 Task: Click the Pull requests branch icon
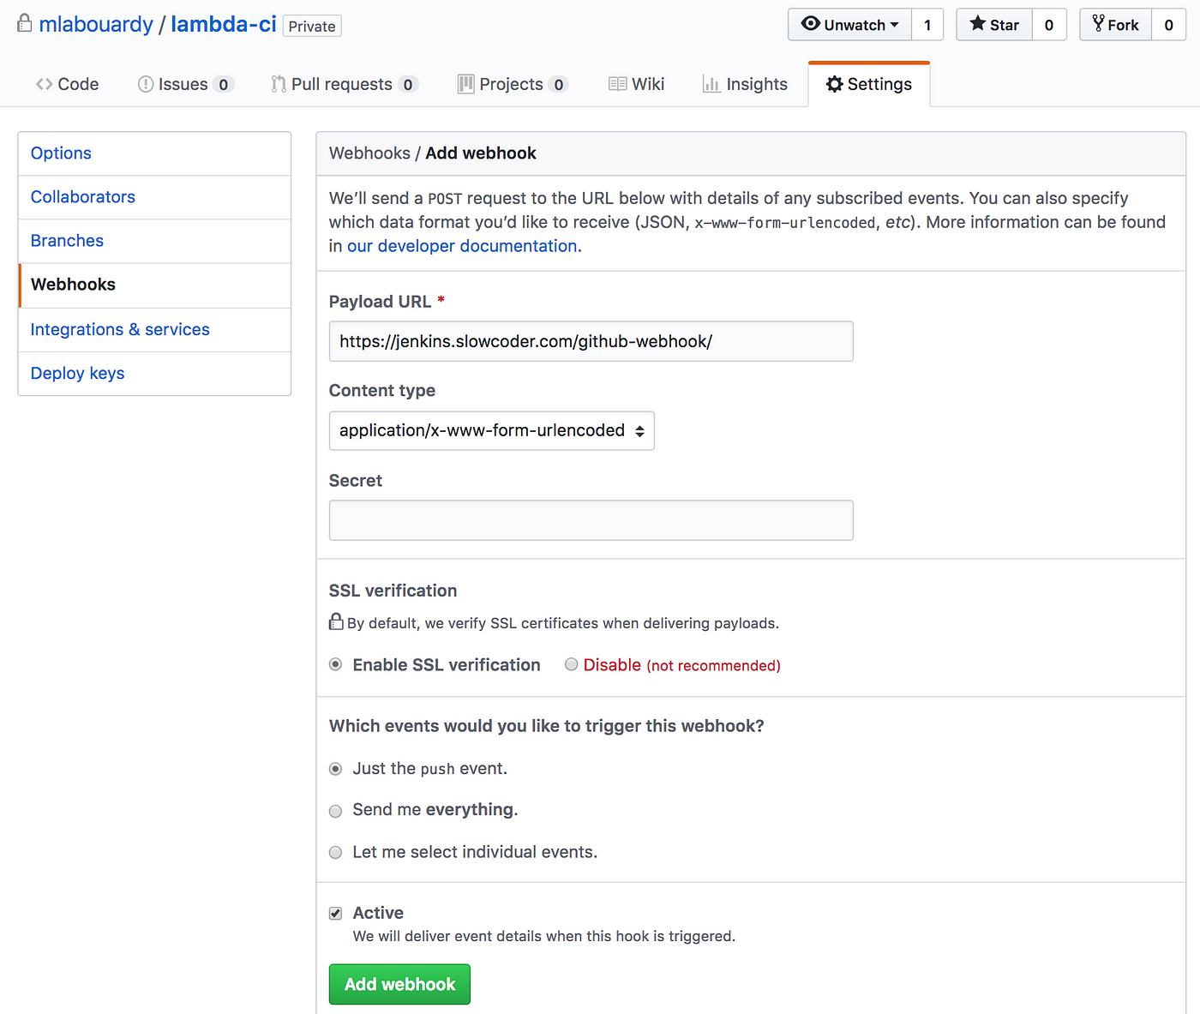(x=279, y=84)
